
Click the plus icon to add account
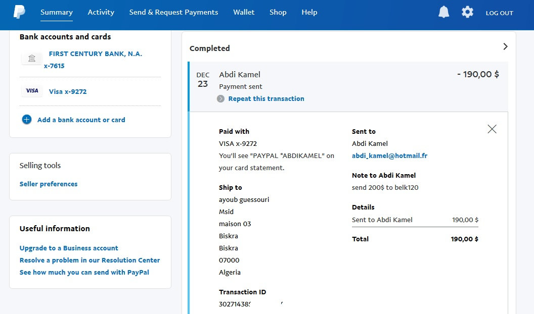click(x=27, y=120)
